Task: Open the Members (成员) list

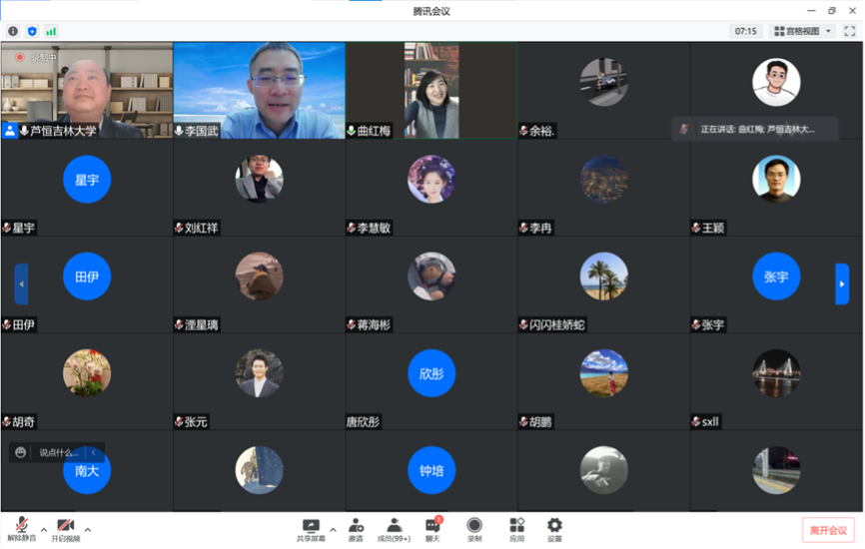Action: point(394,528)
